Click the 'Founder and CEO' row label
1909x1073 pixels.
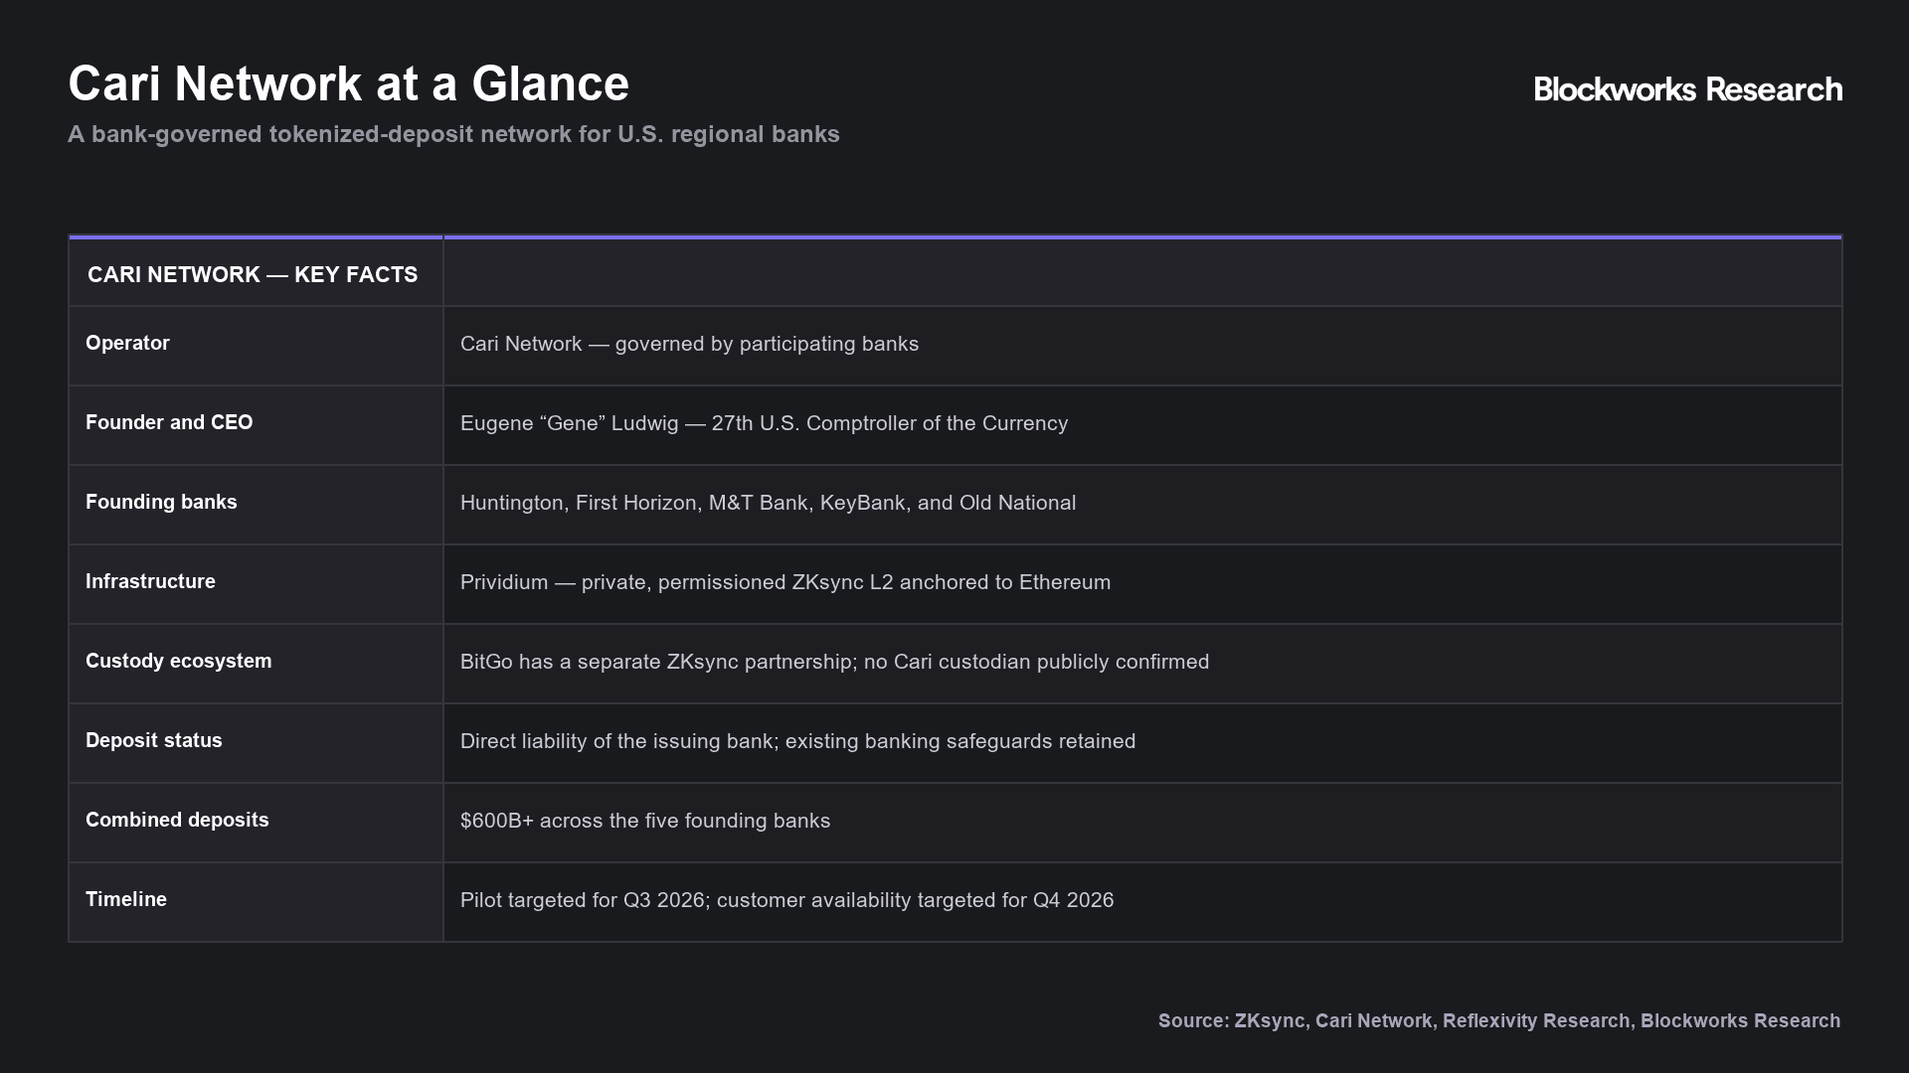coord(169,422)
